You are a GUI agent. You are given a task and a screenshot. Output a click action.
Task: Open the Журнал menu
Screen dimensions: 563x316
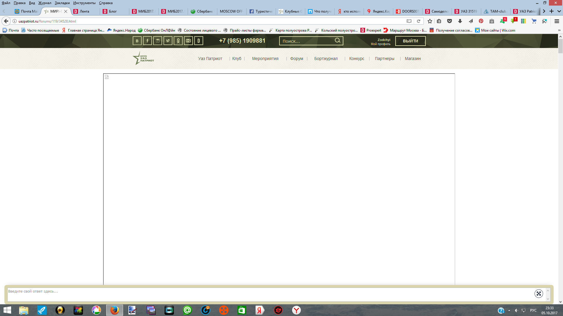[x=45, y=3]
